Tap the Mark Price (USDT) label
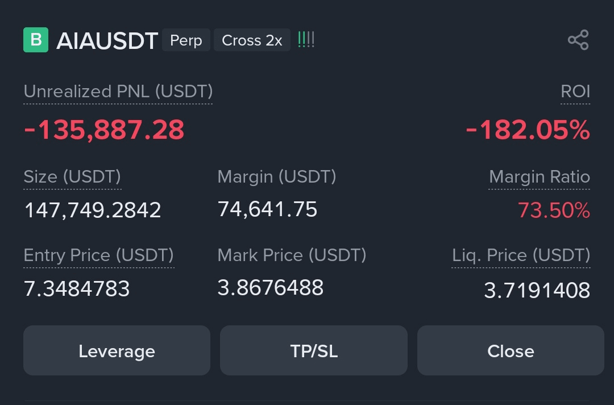The image size is (614, 405). click(x=292, y=255)
